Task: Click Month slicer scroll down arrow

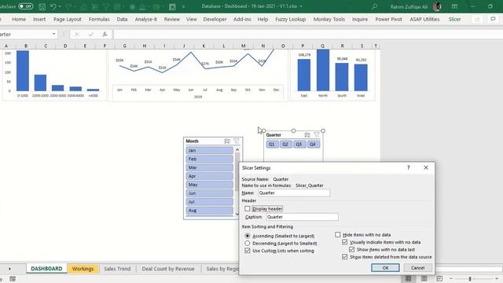Action: pyautogui.click(x=237, y=214)
